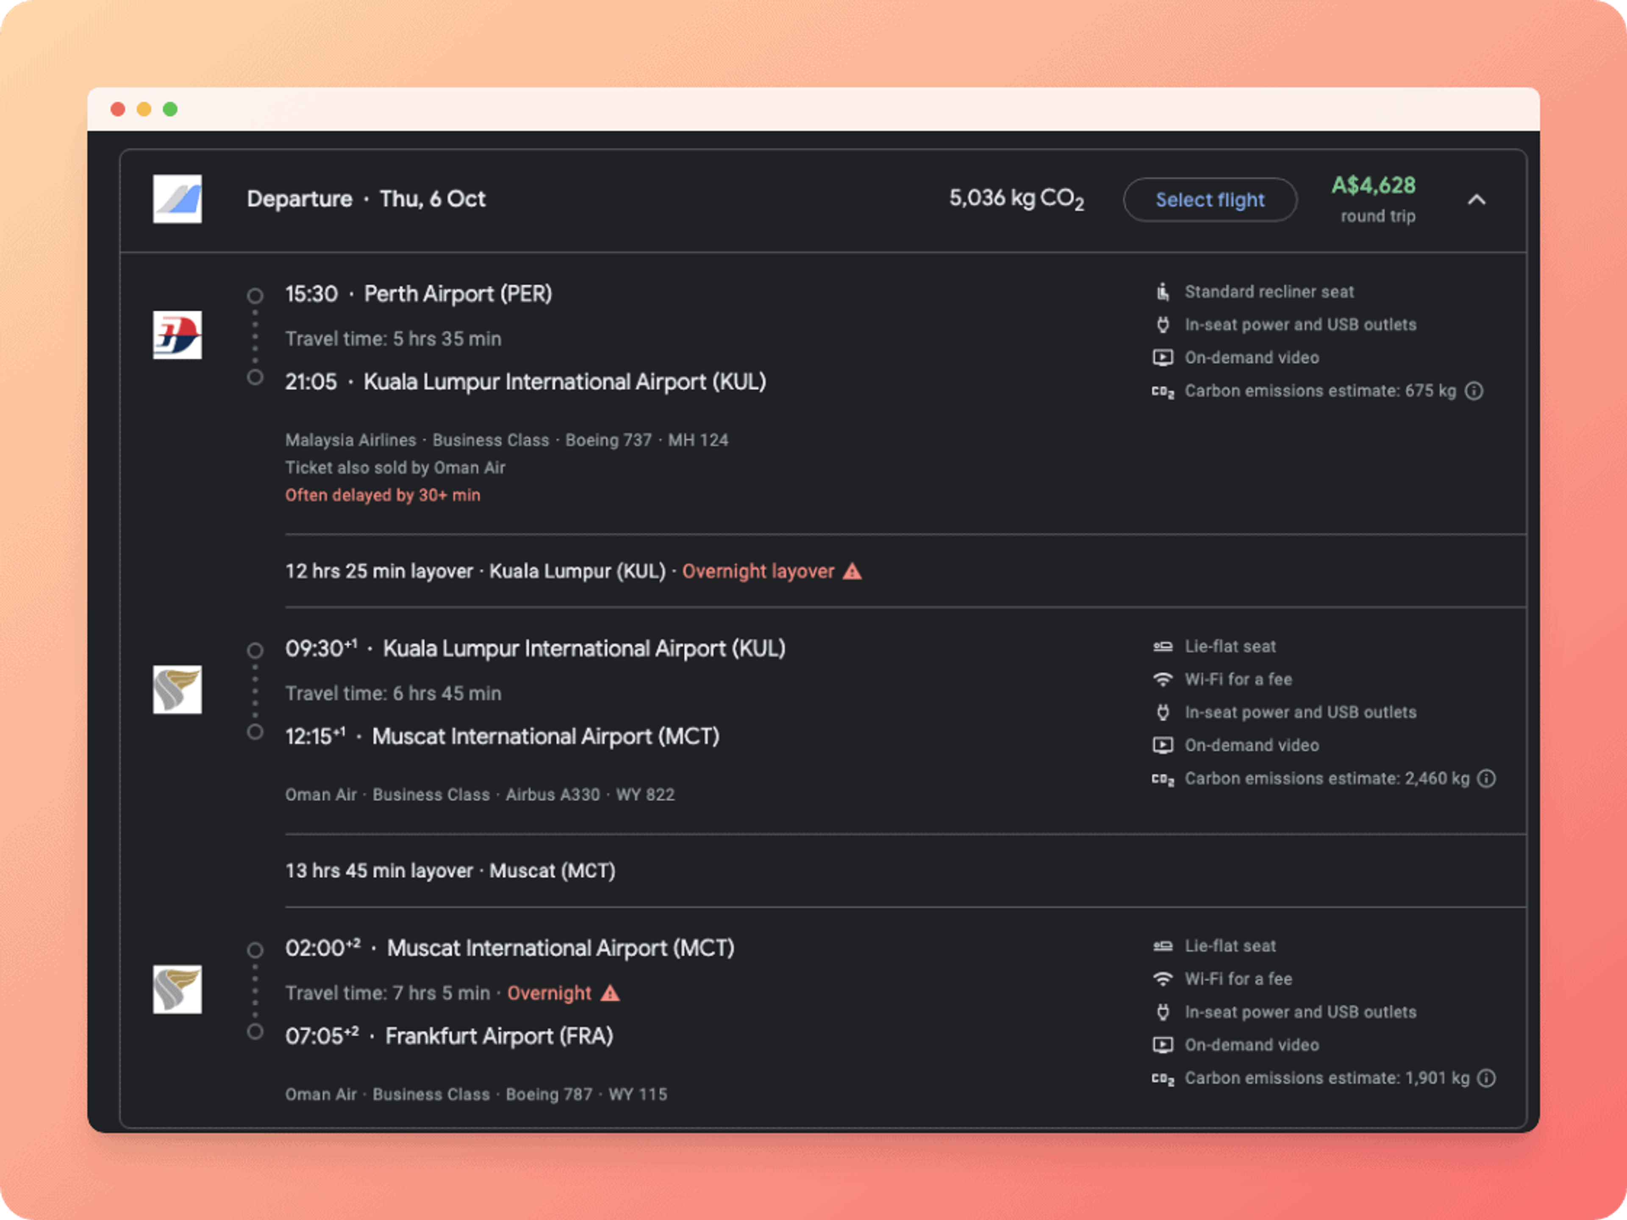Screen dimensions: 1627x1220
Task: Click the Often delayed by 30+ min text
Action: (383, 495)
